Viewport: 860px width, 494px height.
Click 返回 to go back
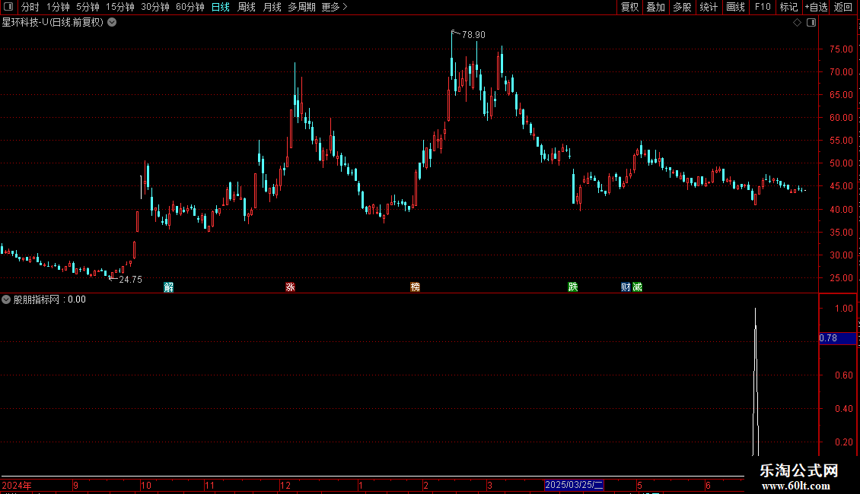point(843,7)
